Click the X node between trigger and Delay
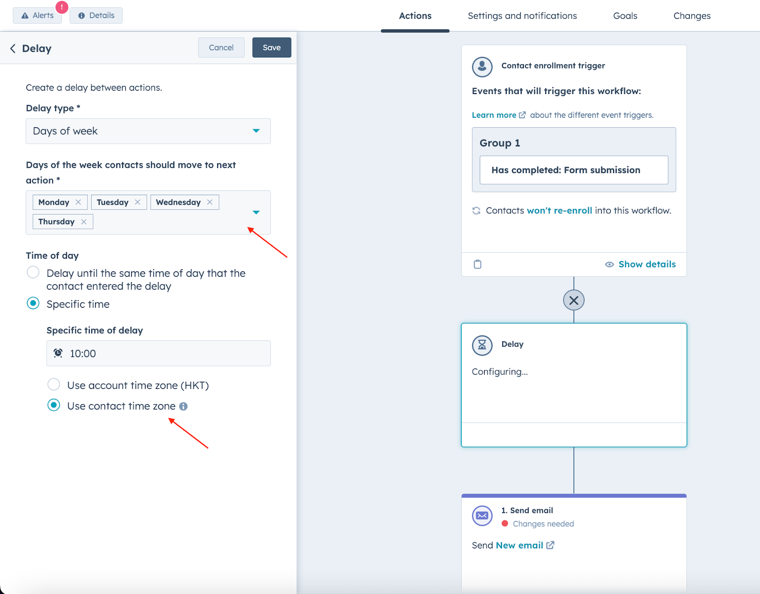Screen dimensions: 760x594 (x=574, y=300)
